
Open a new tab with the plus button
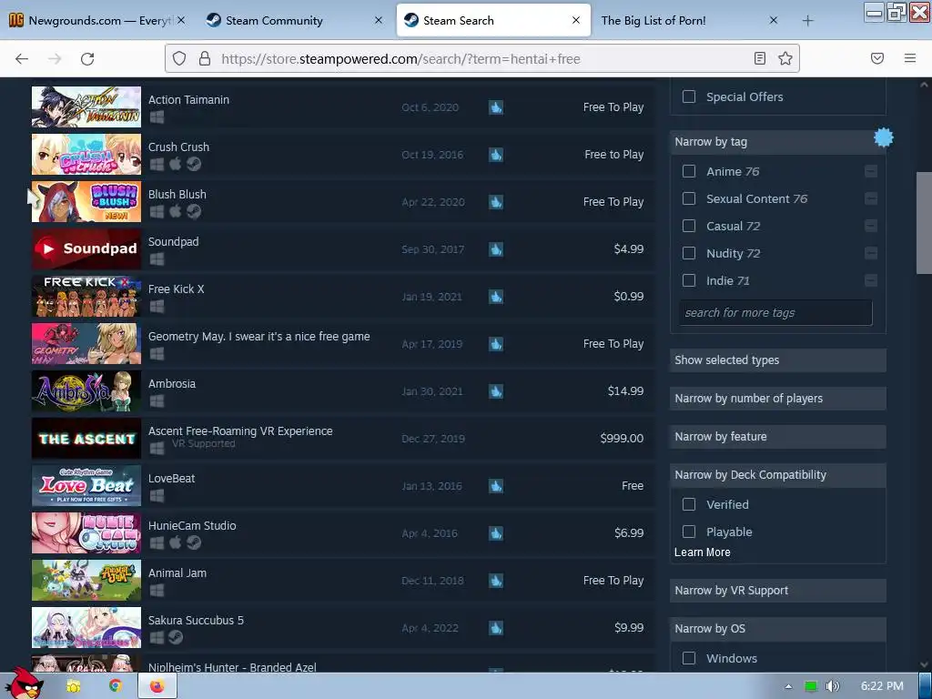pyautogui.click(x=807, y=21)
